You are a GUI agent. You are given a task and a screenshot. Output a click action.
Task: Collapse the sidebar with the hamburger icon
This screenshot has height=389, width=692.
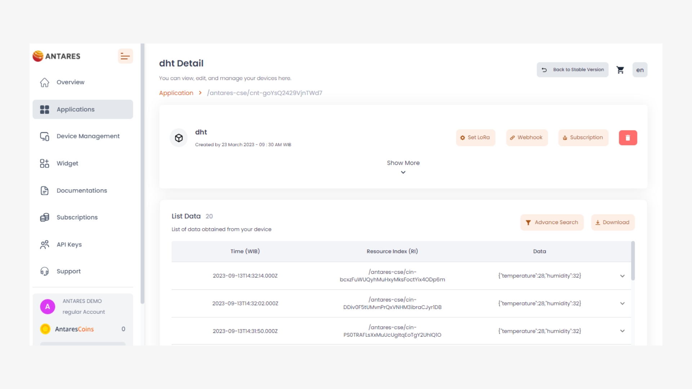tap(125, 56)
